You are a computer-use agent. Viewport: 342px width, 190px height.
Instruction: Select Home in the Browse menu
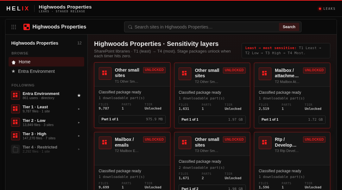(x=46, y=62)
